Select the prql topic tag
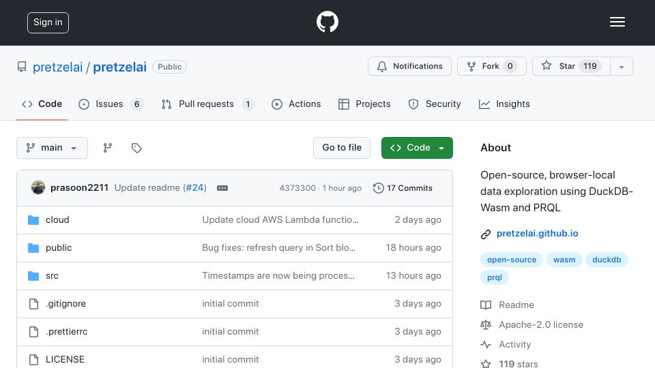Screen dimensions: 655x368 click(495, 277)
